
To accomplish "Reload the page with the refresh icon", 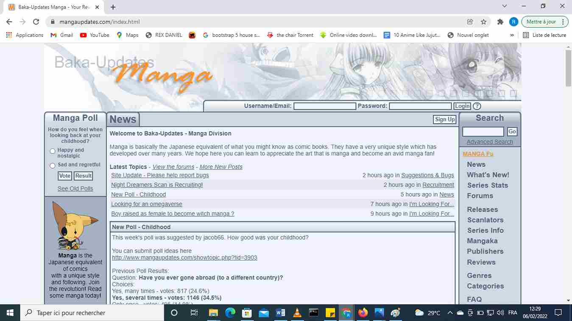I will pyautogui.click(x=36, y=22).
